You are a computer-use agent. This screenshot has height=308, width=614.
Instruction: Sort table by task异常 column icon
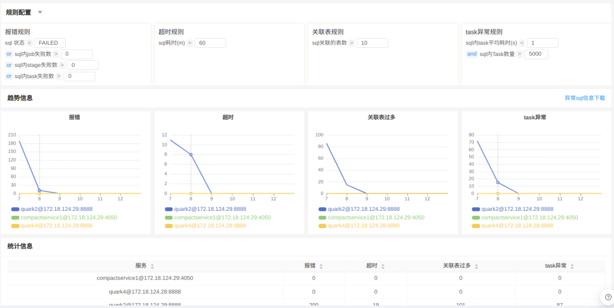(572, 266)
